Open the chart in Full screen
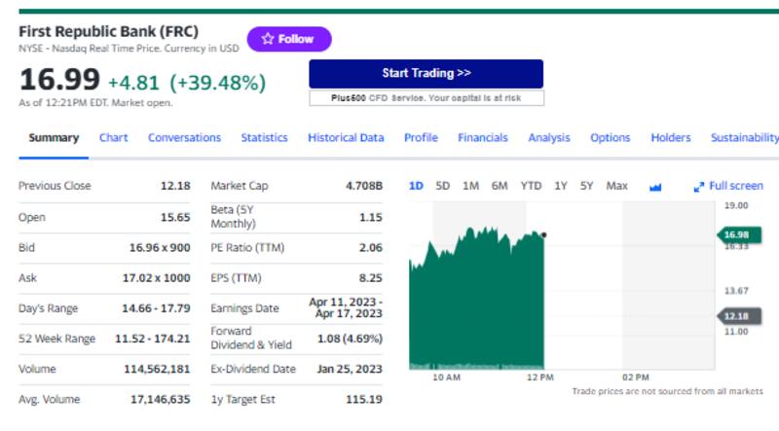 (728, 186)
